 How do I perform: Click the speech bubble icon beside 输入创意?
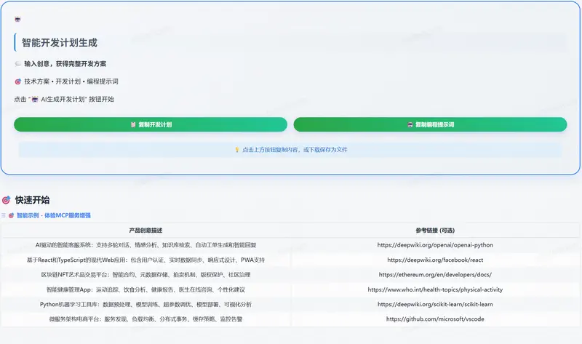(17, 64)
